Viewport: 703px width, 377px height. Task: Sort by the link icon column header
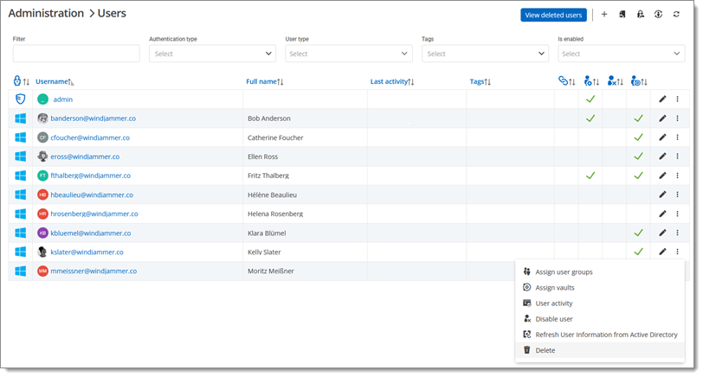[567, 81]
